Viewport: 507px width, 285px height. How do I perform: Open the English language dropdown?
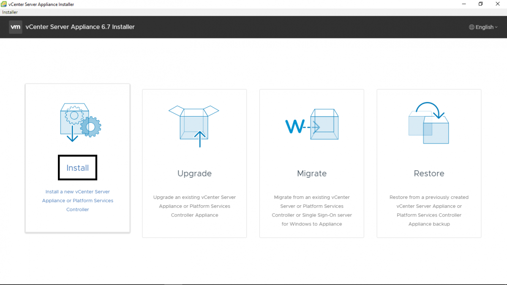(483, 27)
